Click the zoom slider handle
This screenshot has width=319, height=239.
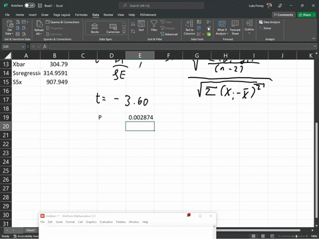[x=296, y=236]
